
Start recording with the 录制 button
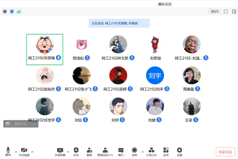coord(135,152)
